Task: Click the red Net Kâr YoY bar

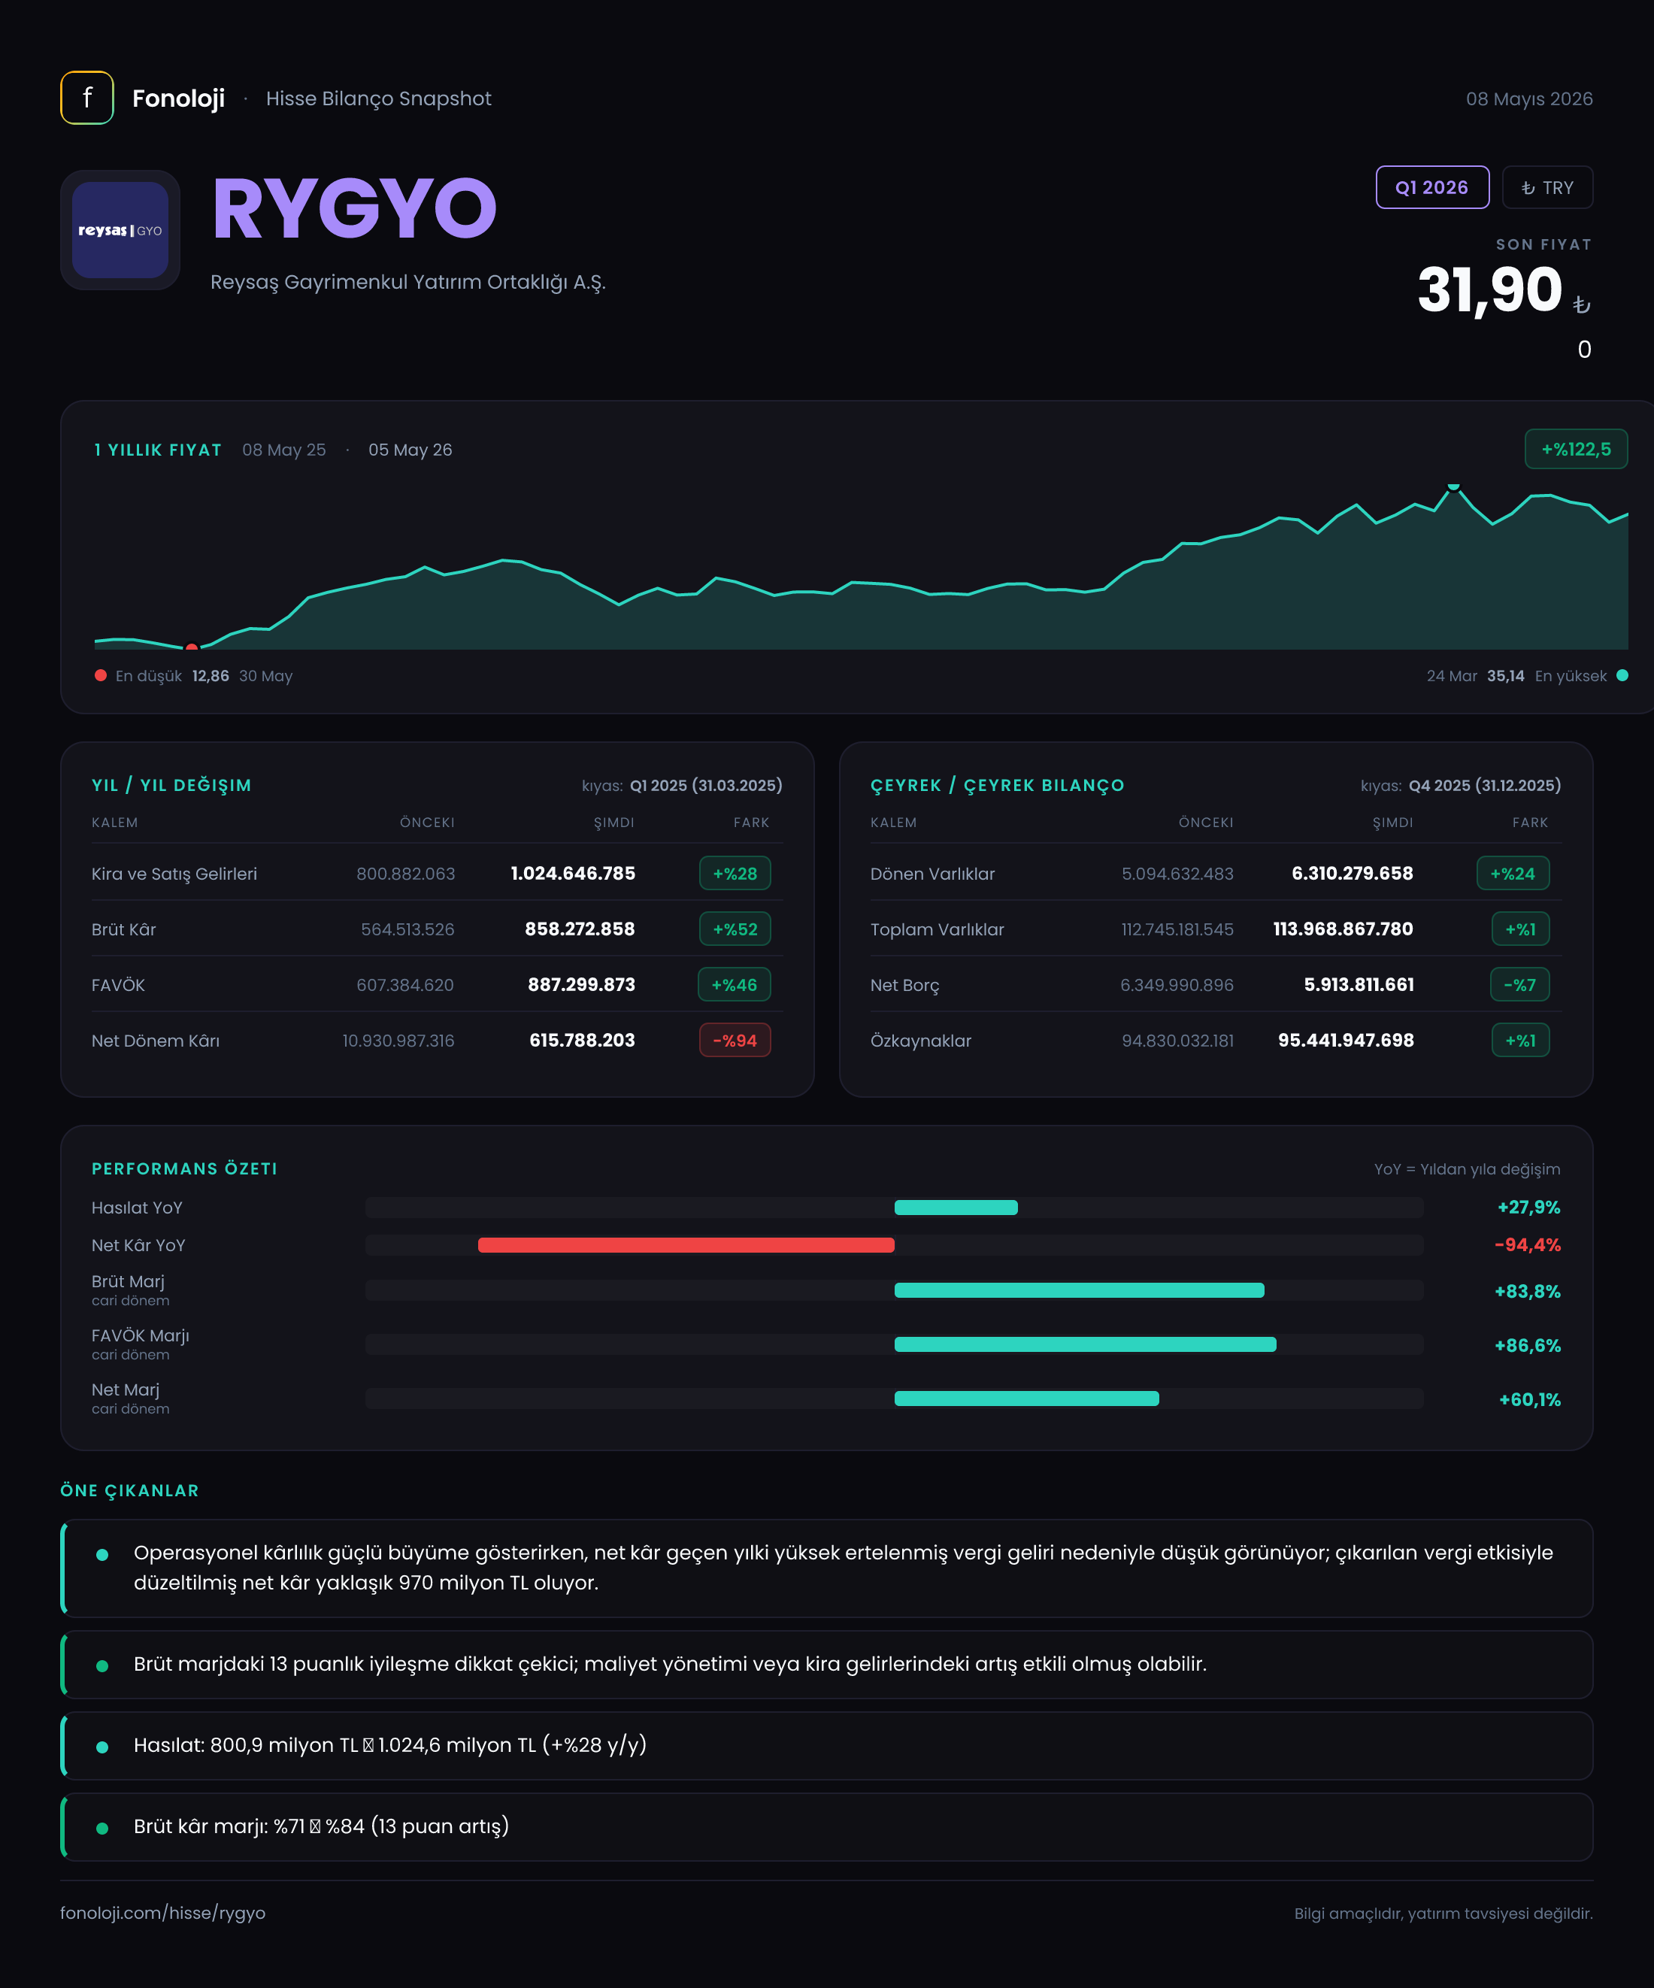Action: click(686, 1245)
